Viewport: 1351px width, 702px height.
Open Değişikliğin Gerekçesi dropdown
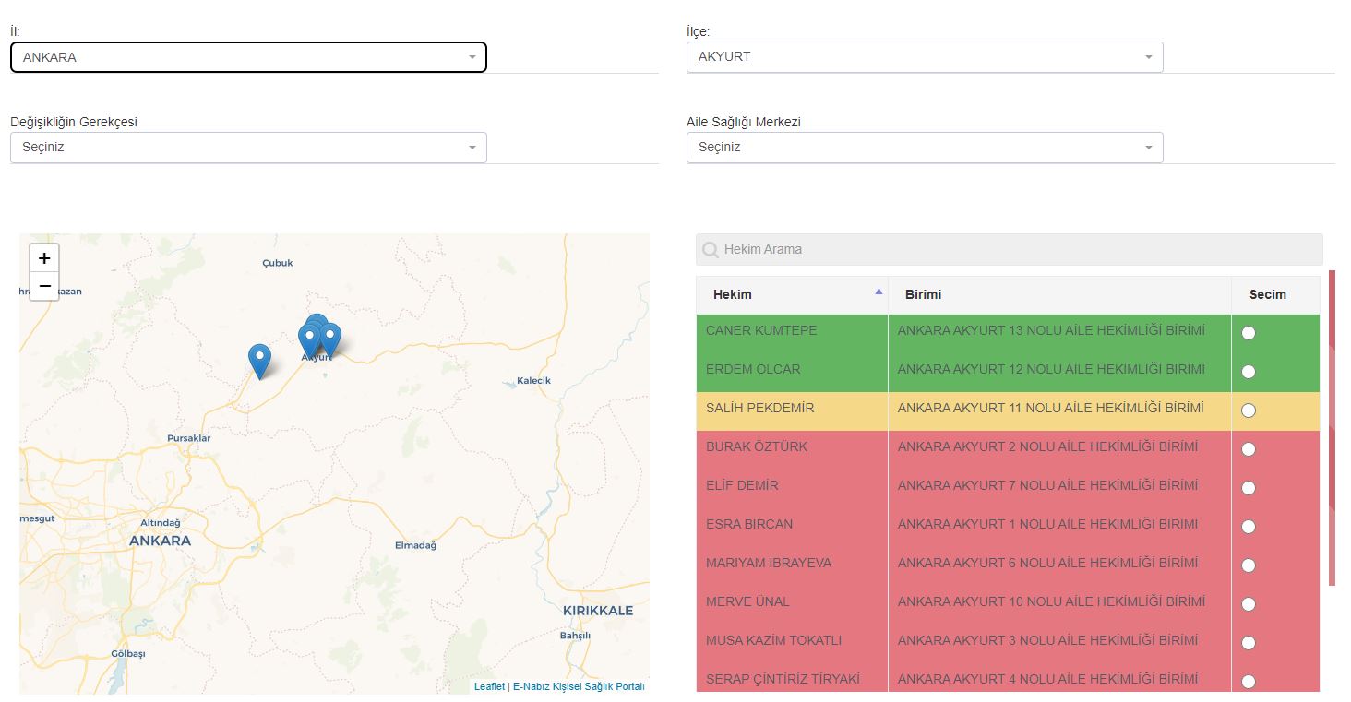point(248,148)
